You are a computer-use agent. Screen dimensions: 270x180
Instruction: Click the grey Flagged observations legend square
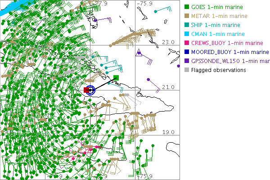pos(186,70)
